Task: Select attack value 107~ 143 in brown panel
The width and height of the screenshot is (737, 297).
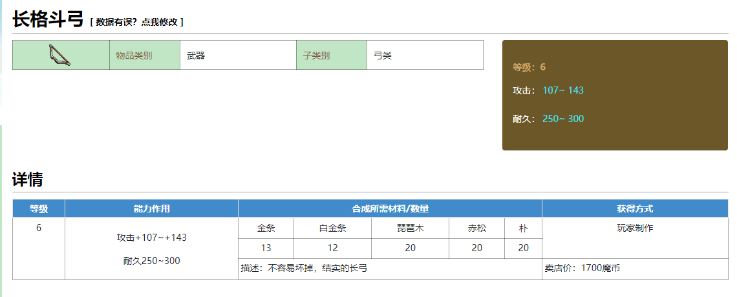Action: coord(563,90)
